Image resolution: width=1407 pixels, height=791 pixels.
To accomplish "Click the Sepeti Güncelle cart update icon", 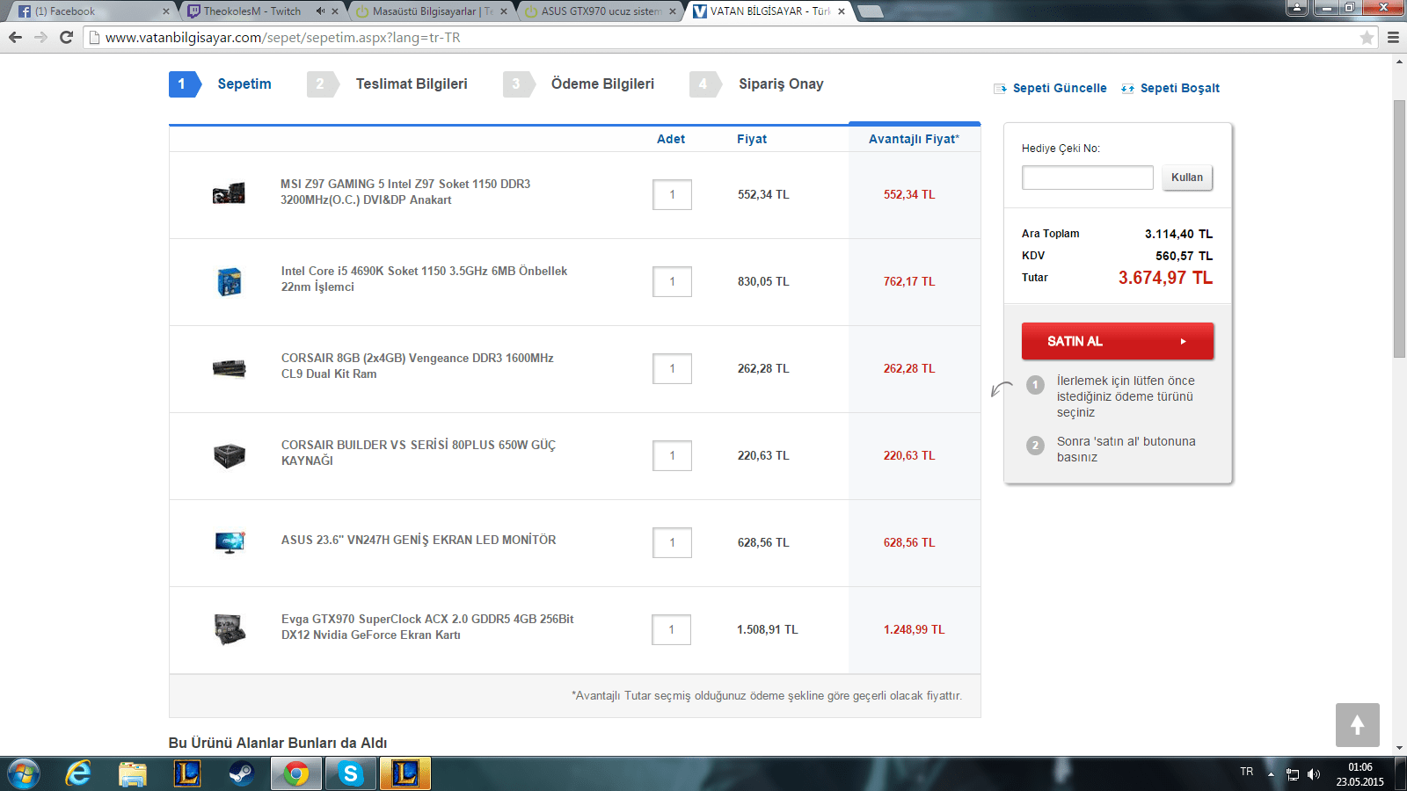I will coord(1000,89).
